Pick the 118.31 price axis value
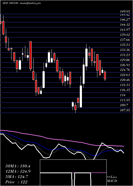Screen dimensions: 133x186 point(125,85)
